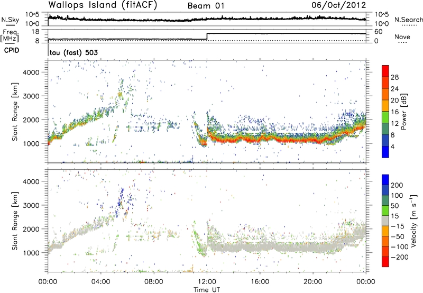
Task: Click the 'Power [dB]' colorbar label
Action: tap(403, 112)
